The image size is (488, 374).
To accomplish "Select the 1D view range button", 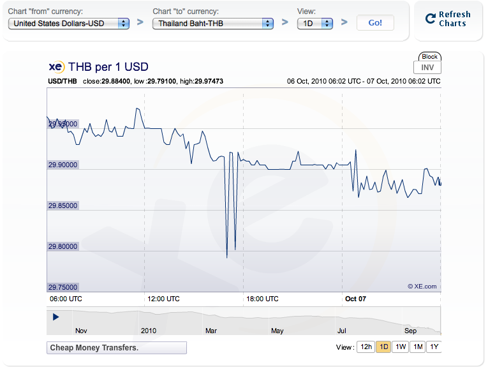I will pyautogui.click(x=383, y=347).
